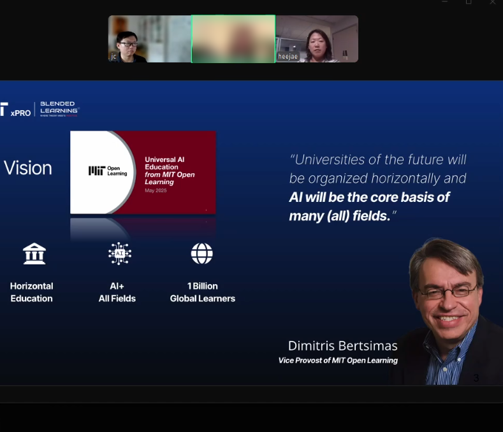The width and height of the screenshot is (503, 432).
Task: Click the MIT Open Learning logo in the white circle
Action: point(108,171)
